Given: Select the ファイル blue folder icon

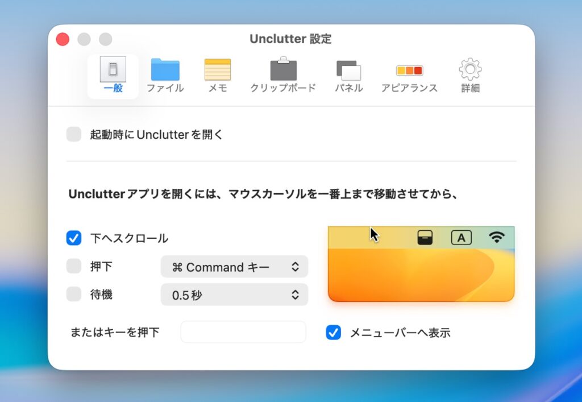Looking at the screenshot, I should click(x=165, y=70).
